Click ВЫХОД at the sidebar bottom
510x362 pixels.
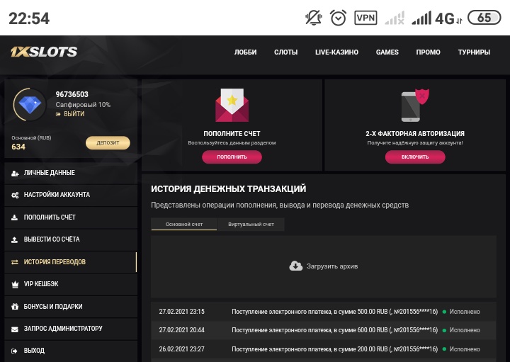(x=71, y=351)
